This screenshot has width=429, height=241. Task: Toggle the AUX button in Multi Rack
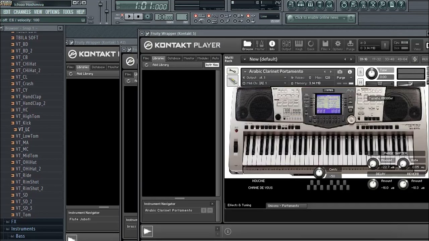coord(425,59)
